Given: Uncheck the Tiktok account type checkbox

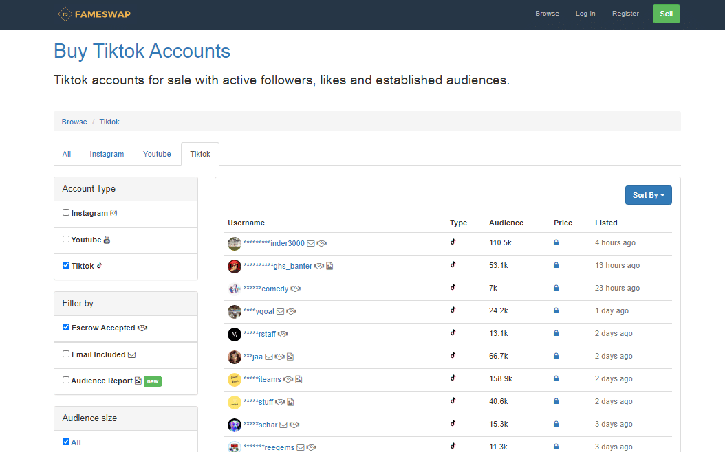Looking at the screenshot, I should pyautogui.click(x=66, y=265).
